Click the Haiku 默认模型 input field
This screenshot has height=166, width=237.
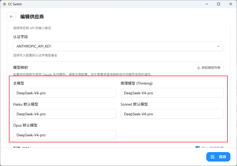(x=65, y=114)
